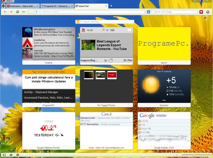Open the Openprovider newsletter email

[x=106, y=119]
